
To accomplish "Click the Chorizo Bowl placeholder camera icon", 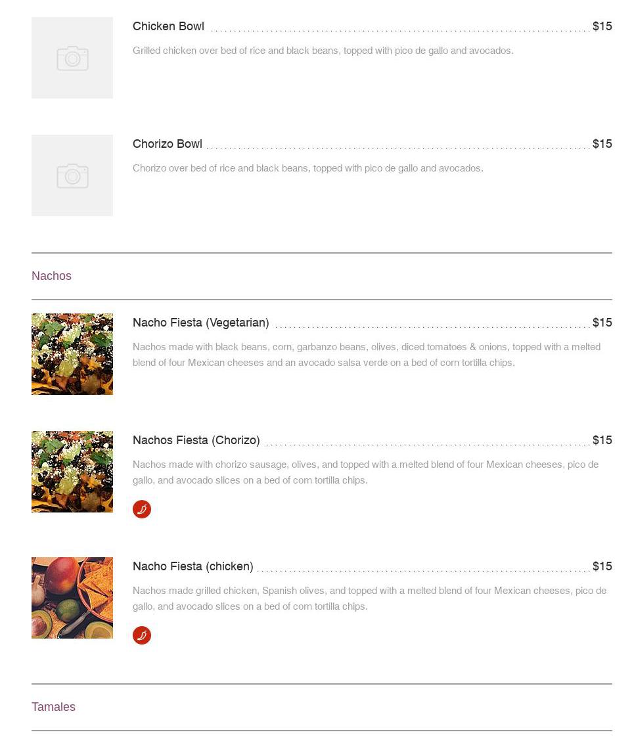I will tap(72, 176).
